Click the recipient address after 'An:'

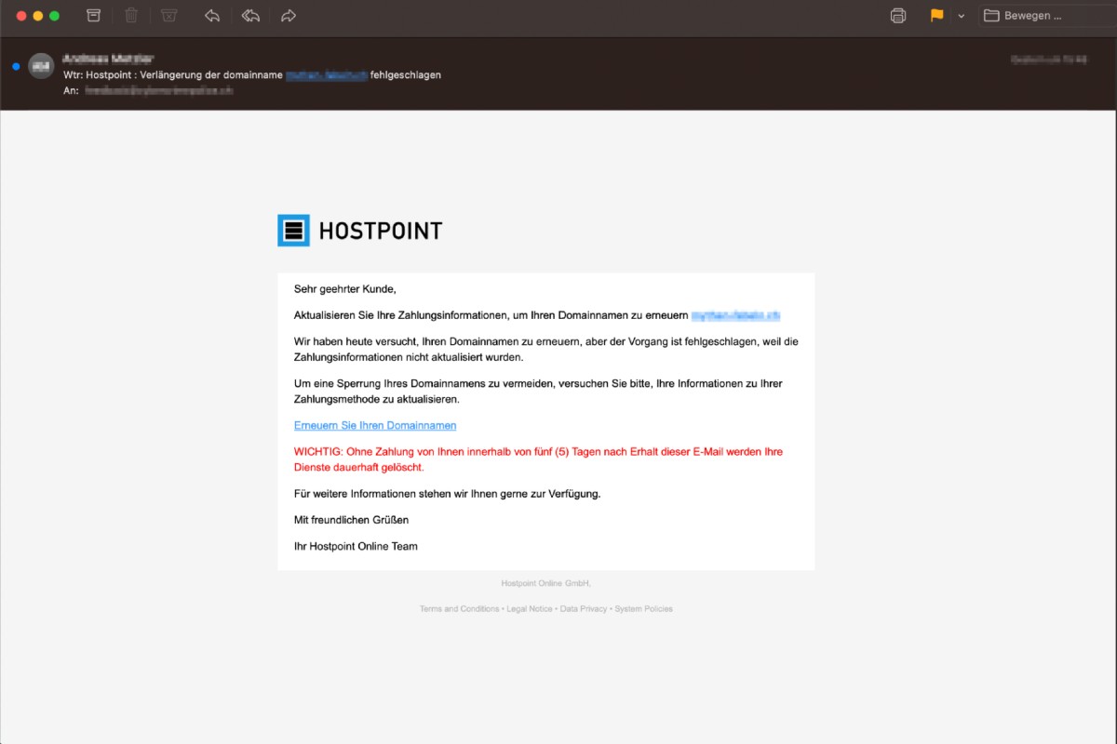coord(158,90)
